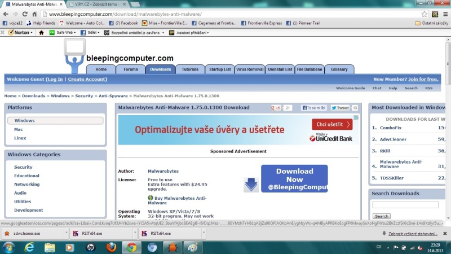Open the Forums site tab

(x=131, y=69)
